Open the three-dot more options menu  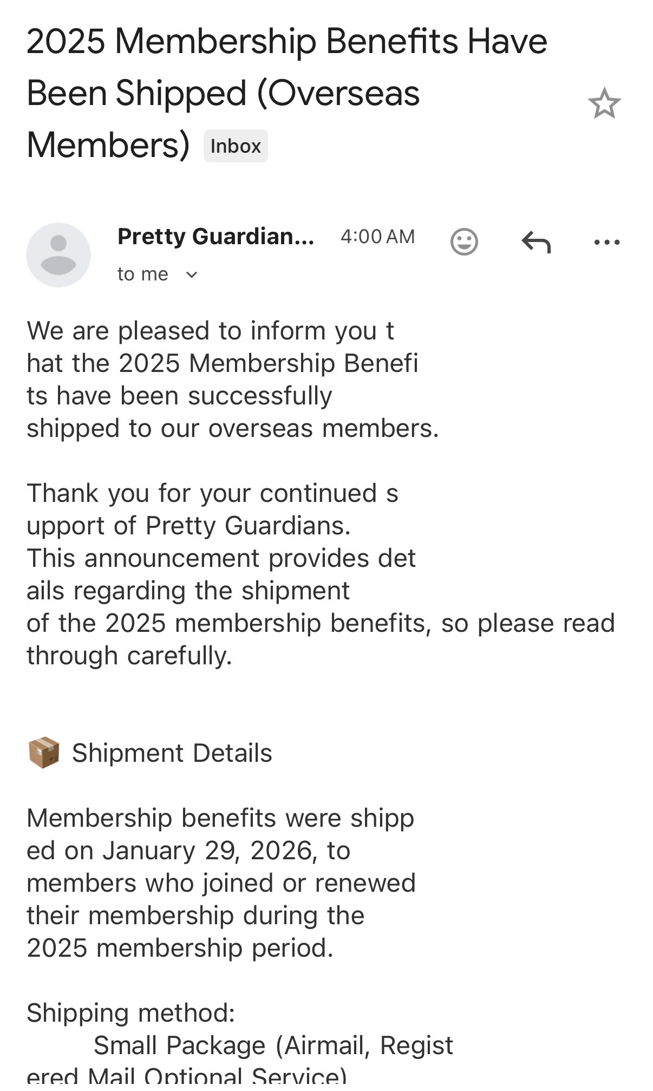(606, 242)
